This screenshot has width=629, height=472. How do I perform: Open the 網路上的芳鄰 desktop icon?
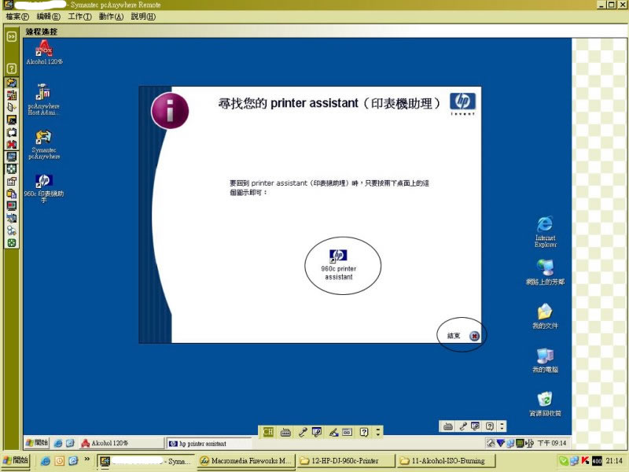pos(545,272)
